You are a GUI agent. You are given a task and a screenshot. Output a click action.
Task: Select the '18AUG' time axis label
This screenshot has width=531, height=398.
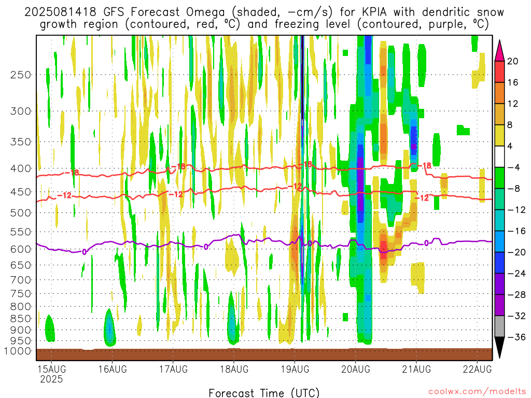point(234,369)
